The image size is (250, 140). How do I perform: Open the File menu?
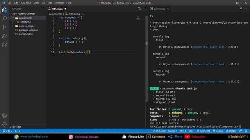9,3
